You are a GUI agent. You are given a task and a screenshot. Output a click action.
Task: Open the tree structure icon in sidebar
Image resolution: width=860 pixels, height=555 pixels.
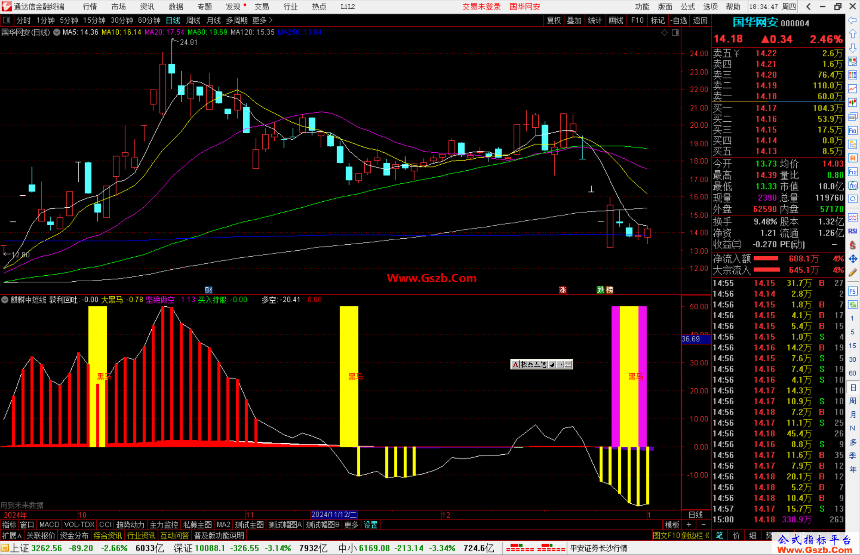(852, 144)
